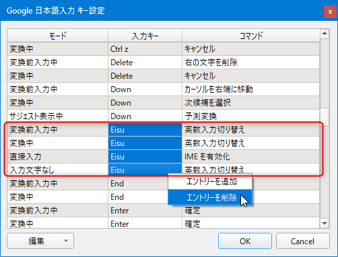Screen dimensions: 338x257
Task: Select Delete key in キャンセル row
Action: (x=145, y=76)
